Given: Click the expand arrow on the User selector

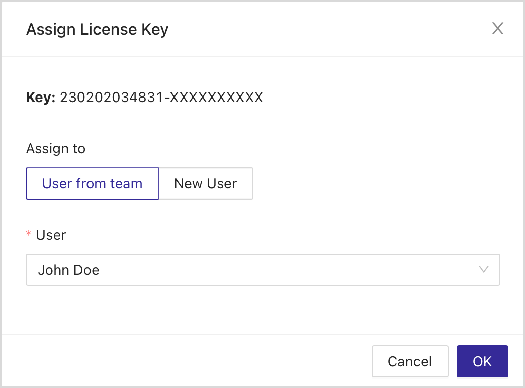Looking at the screenshot, I should [x=484, y=270].
